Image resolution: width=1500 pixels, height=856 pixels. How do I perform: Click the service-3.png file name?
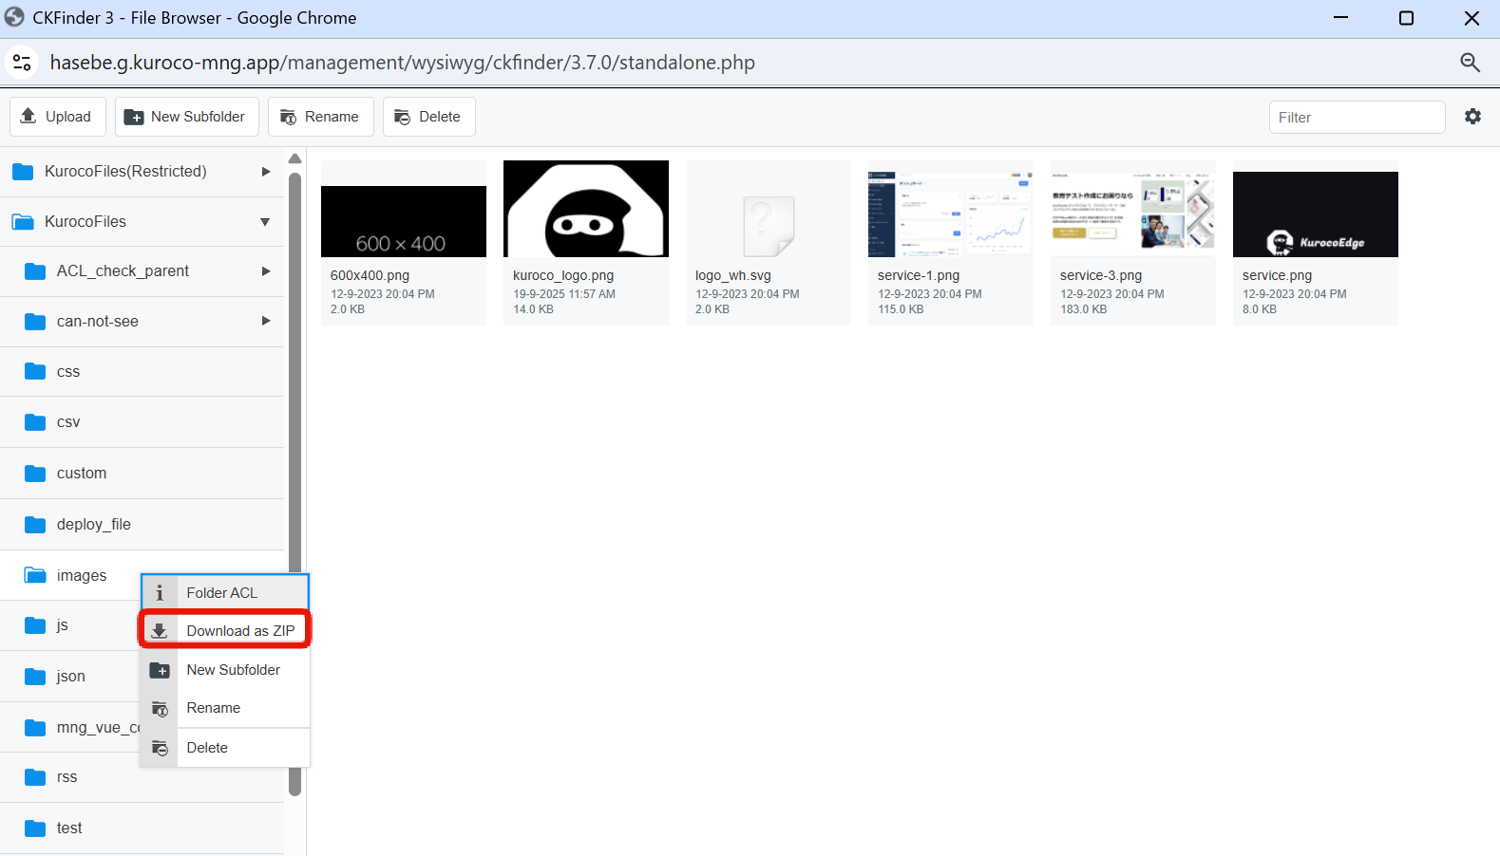point(1101,275)
